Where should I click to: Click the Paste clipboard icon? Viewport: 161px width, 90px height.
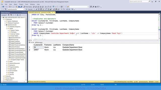(50, 7)
